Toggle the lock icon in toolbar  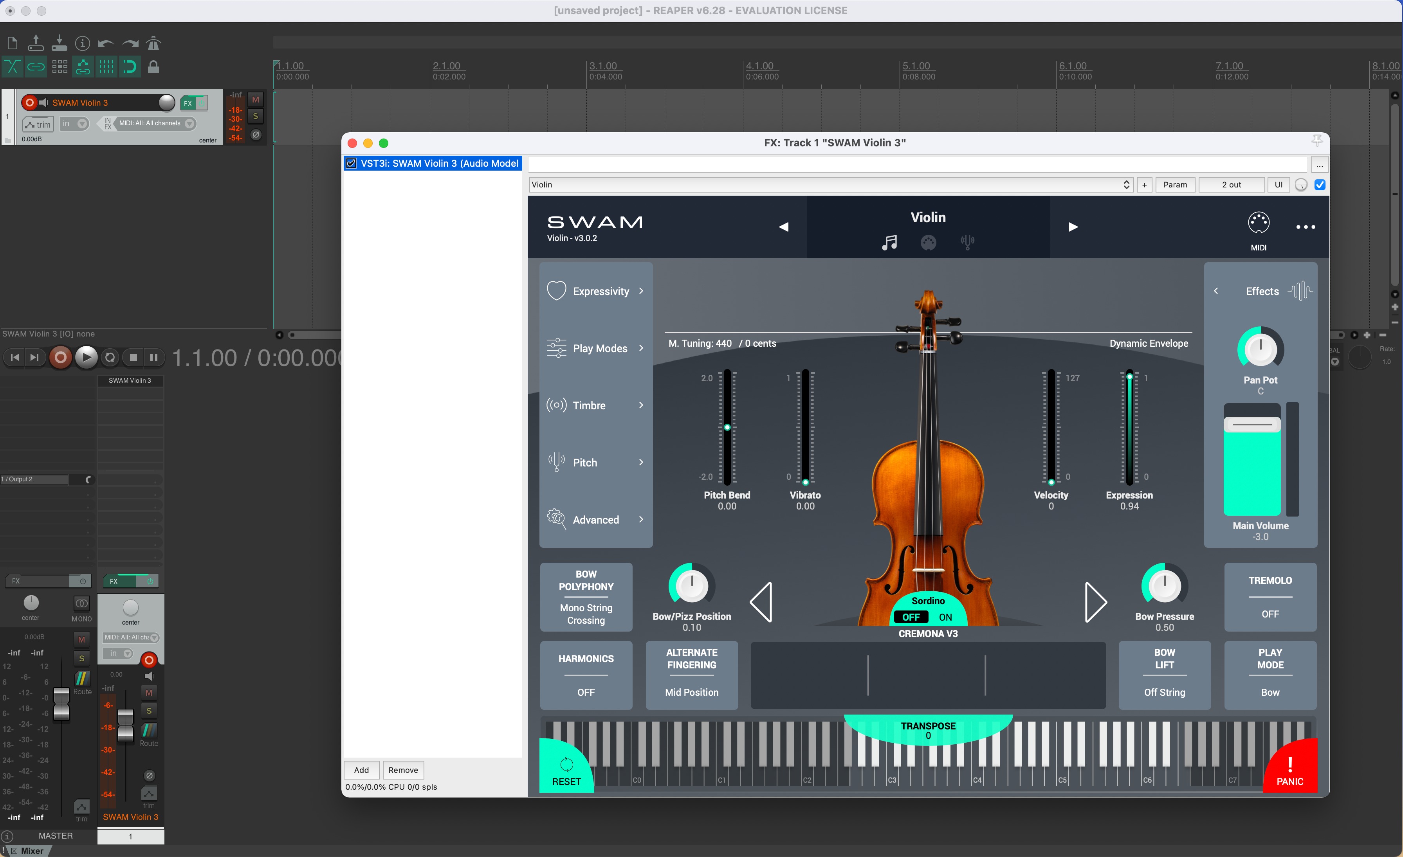click(153, 67)
